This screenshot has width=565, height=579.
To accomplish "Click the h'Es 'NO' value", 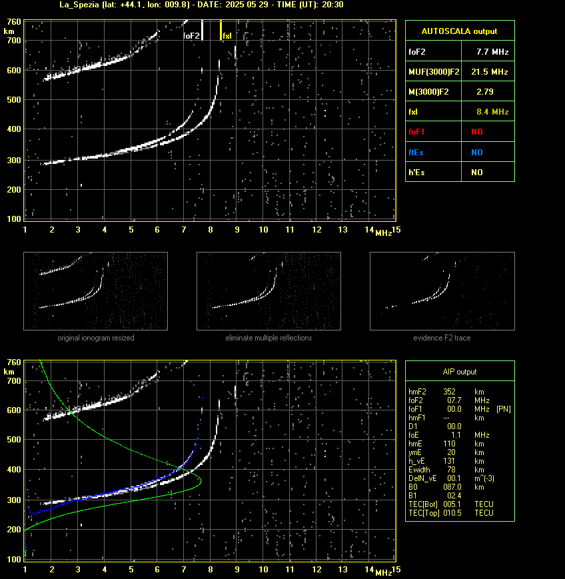I will click(477, 172).
